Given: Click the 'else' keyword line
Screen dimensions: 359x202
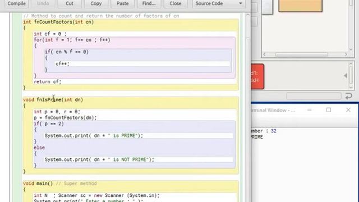Looking at the screenshot, I should (x=39, y=148).
